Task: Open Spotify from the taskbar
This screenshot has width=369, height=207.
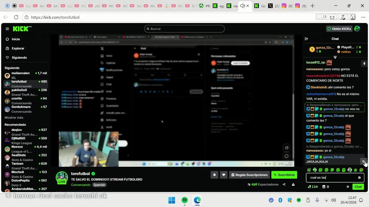Action: pyautogui.click(x=185, y=200)
